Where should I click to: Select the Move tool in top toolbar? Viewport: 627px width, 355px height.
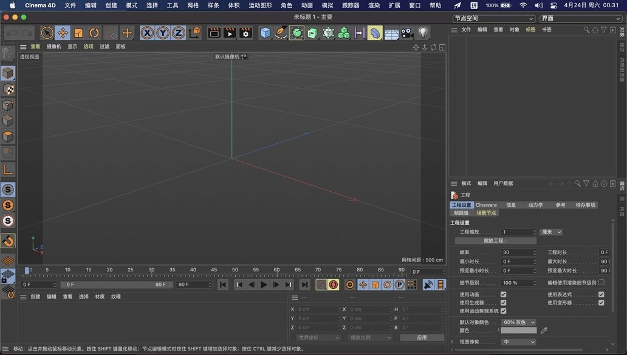pos(63,33)
